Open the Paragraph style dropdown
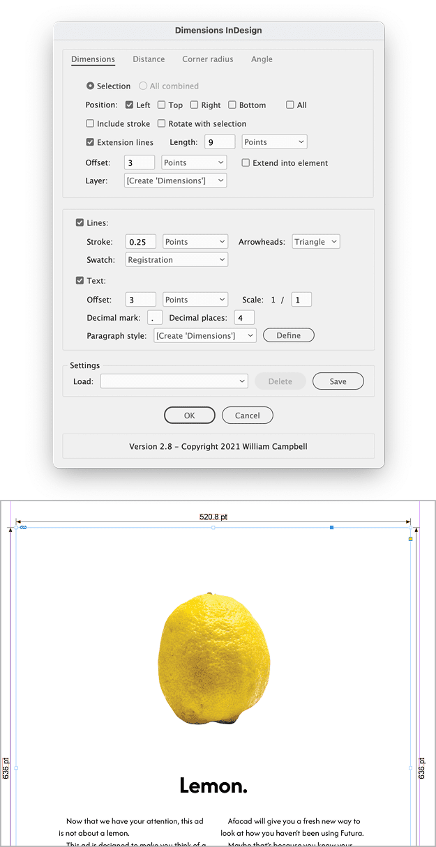The image size is (436, 847). [x=205, y=336]
